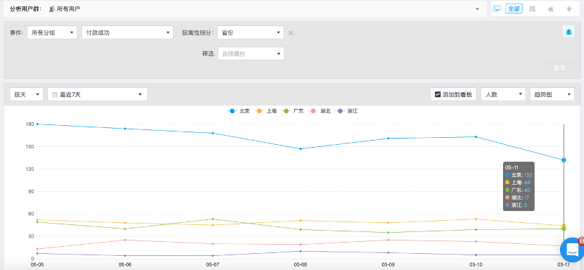Click the calendar icon in 最近7天 selector
584x270 pixels.
[55, 95]
